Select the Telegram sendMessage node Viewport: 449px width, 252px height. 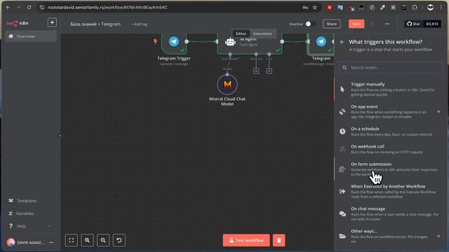pos(321,42)
